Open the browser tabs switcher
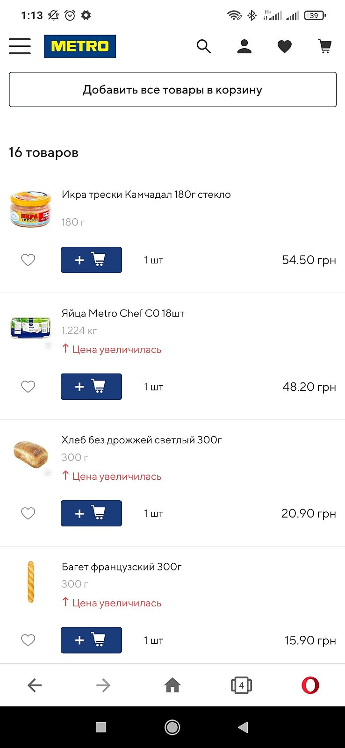This screenshot has height=748, width=345. 241,685
